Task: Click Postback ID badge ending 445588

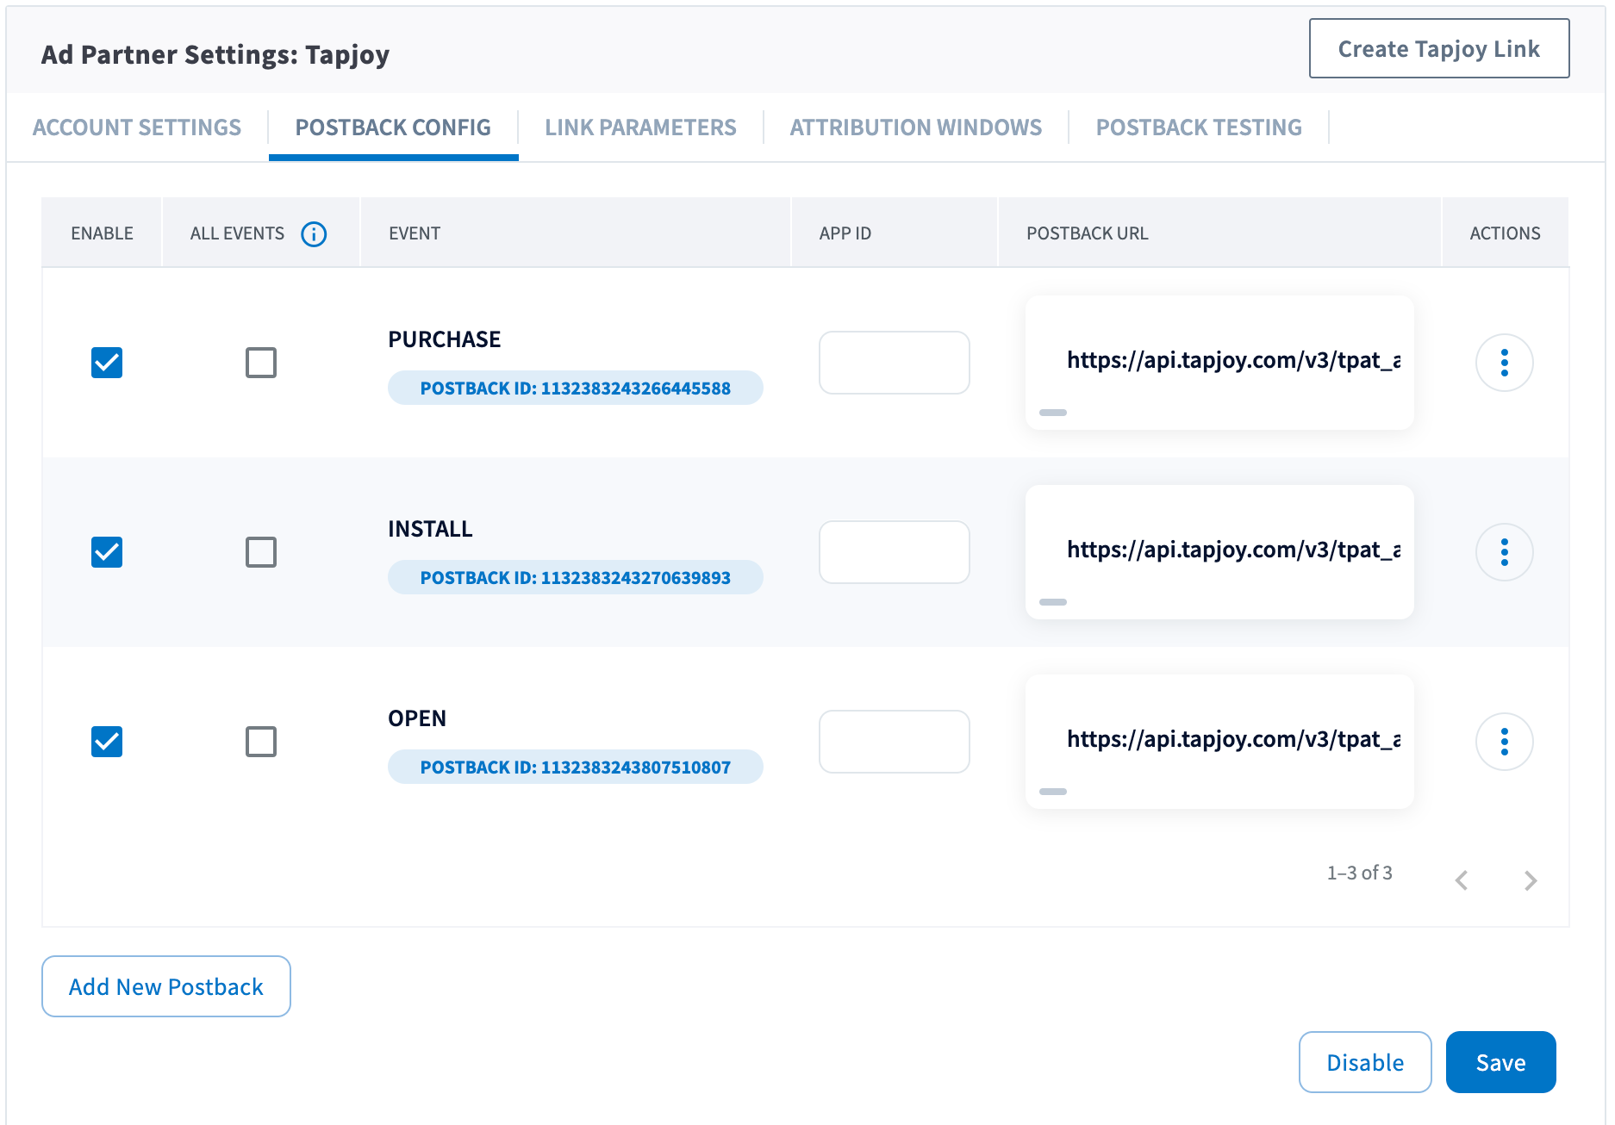Action: (576, 388)
